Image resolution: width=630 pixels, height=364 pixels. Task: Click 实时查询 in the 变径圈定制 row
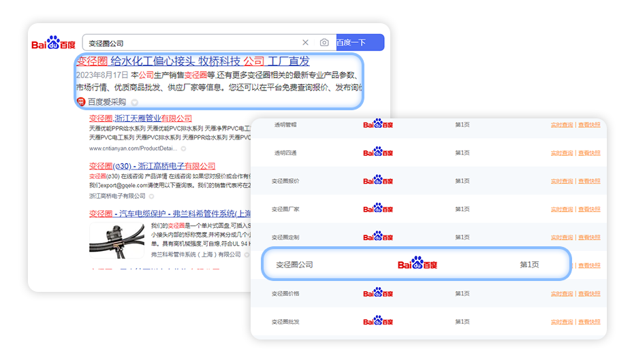[562, 237]
